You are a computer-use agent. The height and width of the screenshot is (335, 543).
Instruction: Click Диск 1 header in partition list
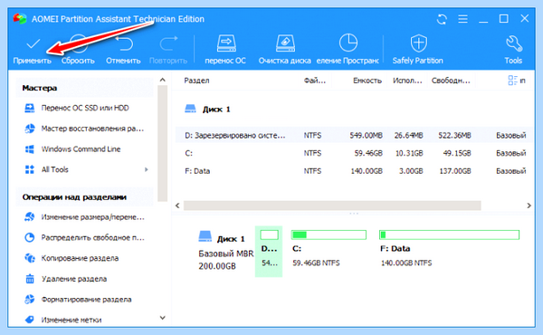(208, 110)
